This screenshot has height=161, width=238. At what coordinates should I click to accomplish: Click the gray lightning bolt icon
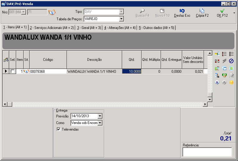(224, 61)
